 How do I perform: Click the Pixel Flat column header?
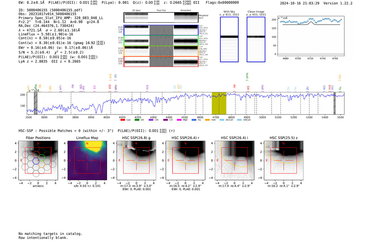pyautogui.click(x=161, y=11)
